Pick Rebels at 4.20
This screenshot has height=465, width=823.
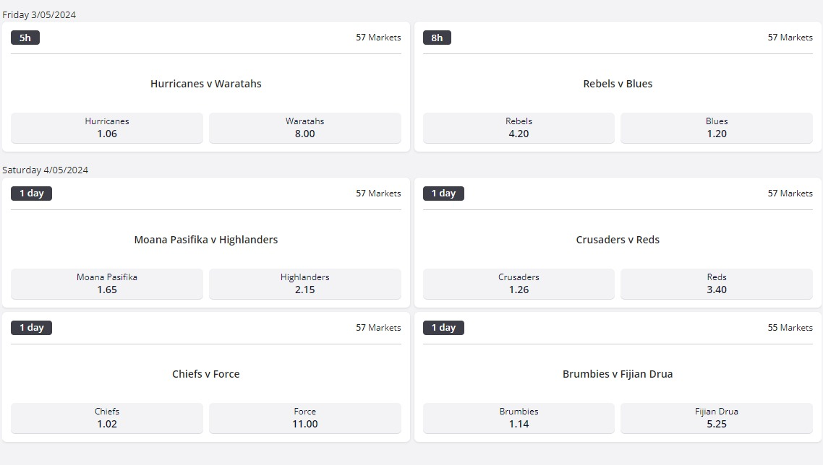click(x=519, y=128)
